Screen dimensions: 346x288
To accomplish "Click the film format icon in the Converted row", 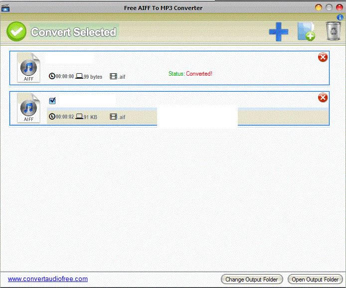I will (x=113, y=76).
